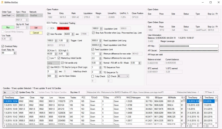Click into the API Key field
The width and height of the screenshot is (222, 129).
[189, 46]
